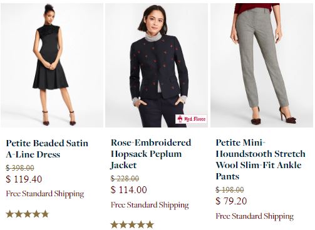The width and height of the screenshot is (315, 230).
Task: Click the $ 114.00 sale price
Action: [x=129, y=189]
